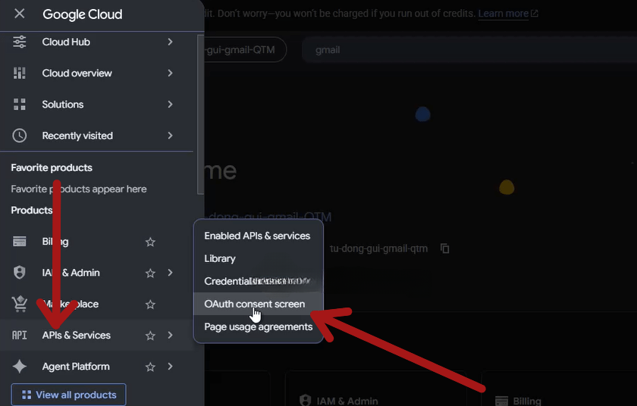Click the Google Cloud logo text
This screenshot has width=637, height=406.
(83, 14)
